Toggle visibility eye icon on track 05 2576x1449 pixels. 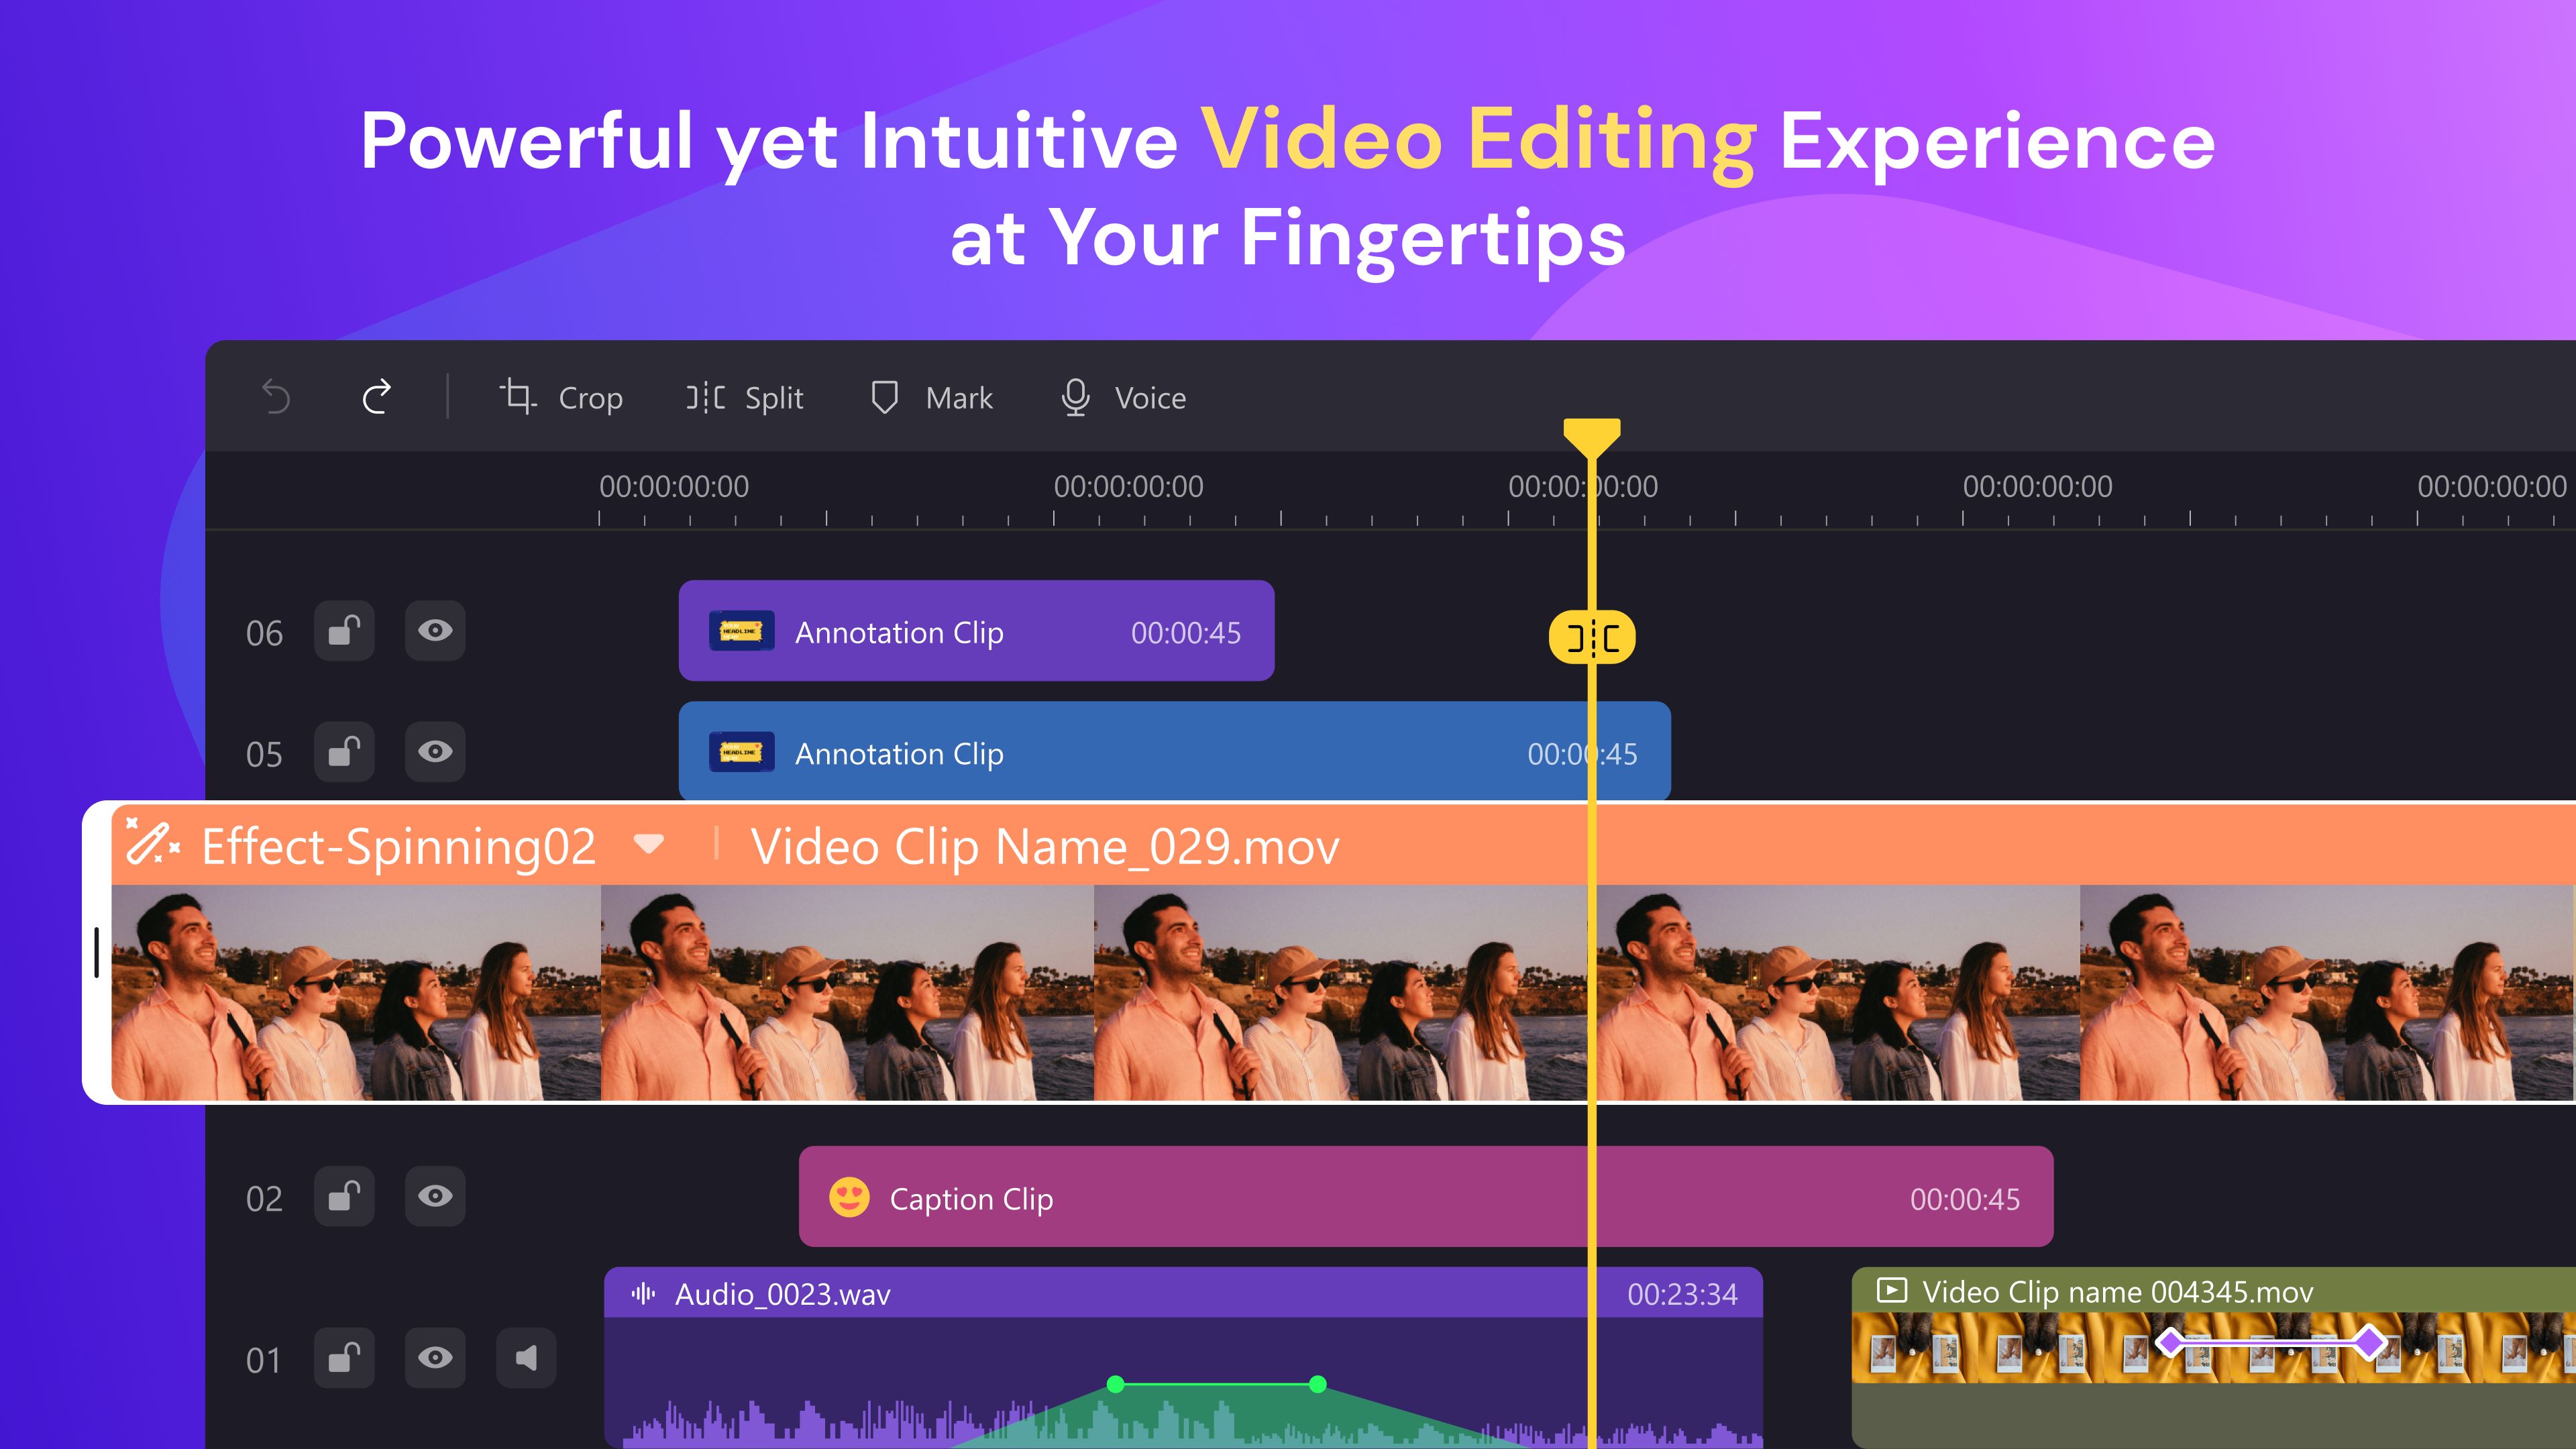pos(435,752)
